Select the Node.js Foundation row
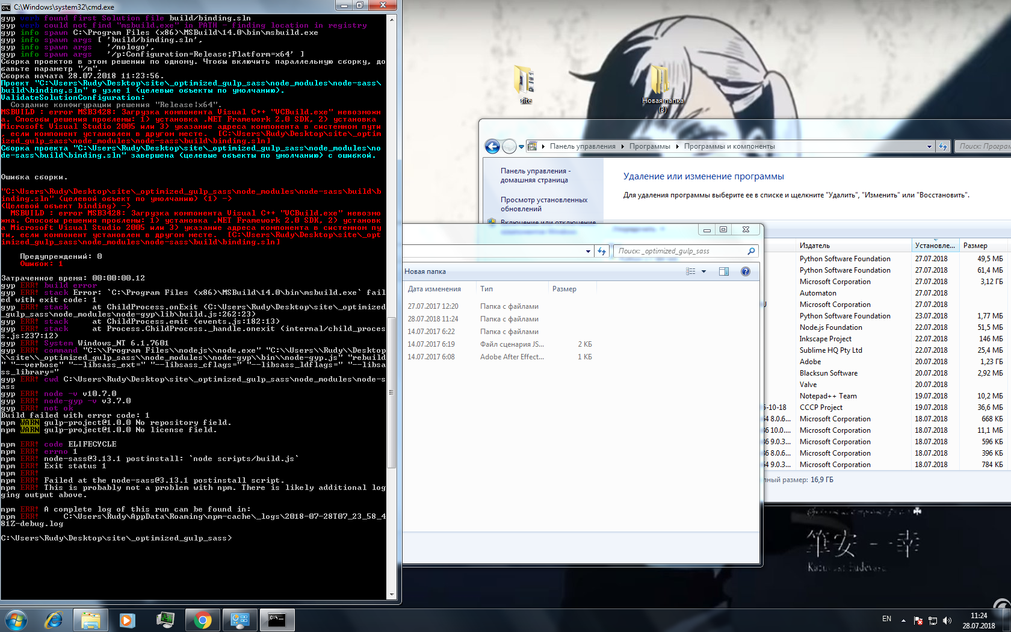Screen dimensions: 1011x632 click(886, 327)
